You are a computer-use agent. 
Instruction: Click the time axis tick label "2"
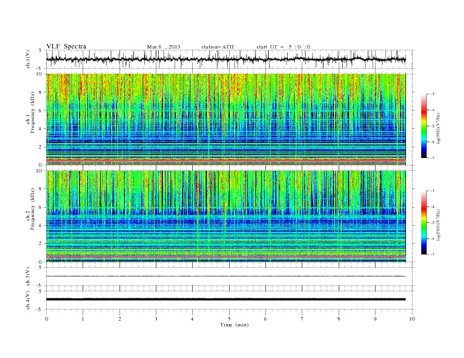coord(120,319)
